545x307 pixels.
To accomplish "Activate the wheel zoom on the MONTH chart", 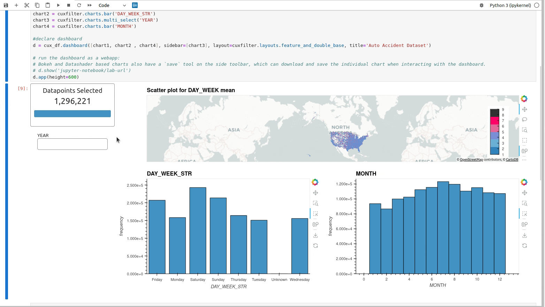I will [x=524, y=203].
